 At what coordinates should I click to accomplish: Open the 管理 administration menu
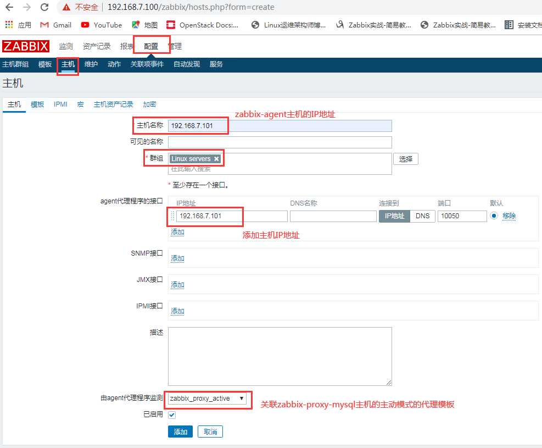click(x=175, y=46)
